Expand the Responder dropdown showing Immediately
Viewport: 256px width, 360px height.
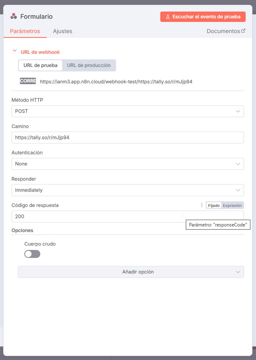[128, 190]
